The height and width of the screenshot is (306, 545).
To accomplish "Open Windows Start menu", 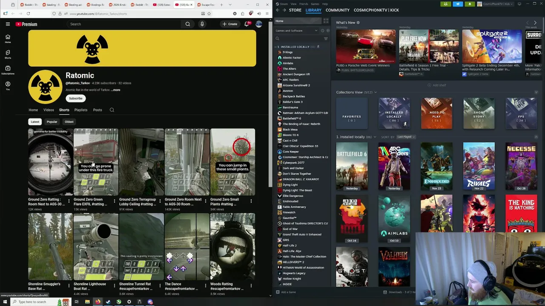I will click(5, 302).
